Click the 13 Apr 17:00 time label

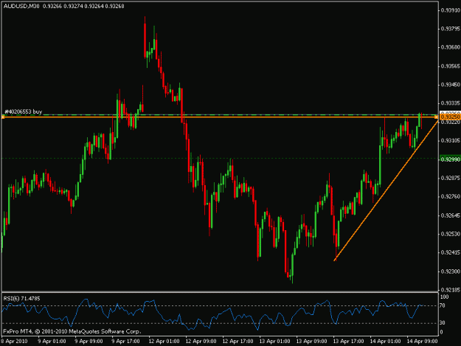click(349, 342)
